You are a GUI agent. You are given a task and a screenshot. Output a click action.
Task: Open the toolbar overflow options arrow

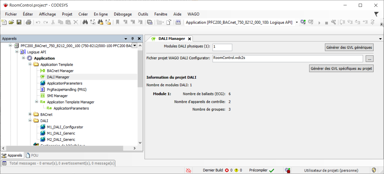click(381, 24)
